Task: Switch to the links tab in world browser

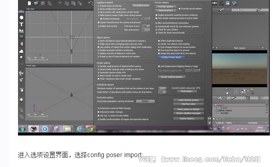Action: click(x=261, y=98)
